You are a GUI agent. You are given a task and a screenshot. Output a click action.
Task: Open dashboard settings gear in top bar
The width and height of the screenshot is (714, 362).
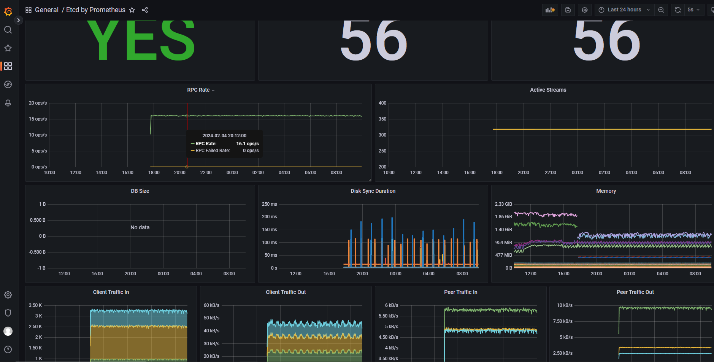pyautogui.click(x=585, y=10)
